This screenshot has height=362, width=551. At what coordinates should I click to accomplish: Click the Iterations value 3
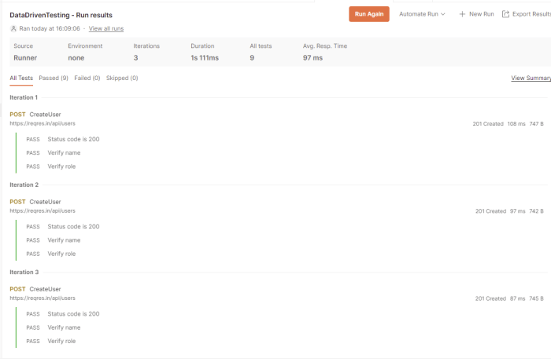135,58
